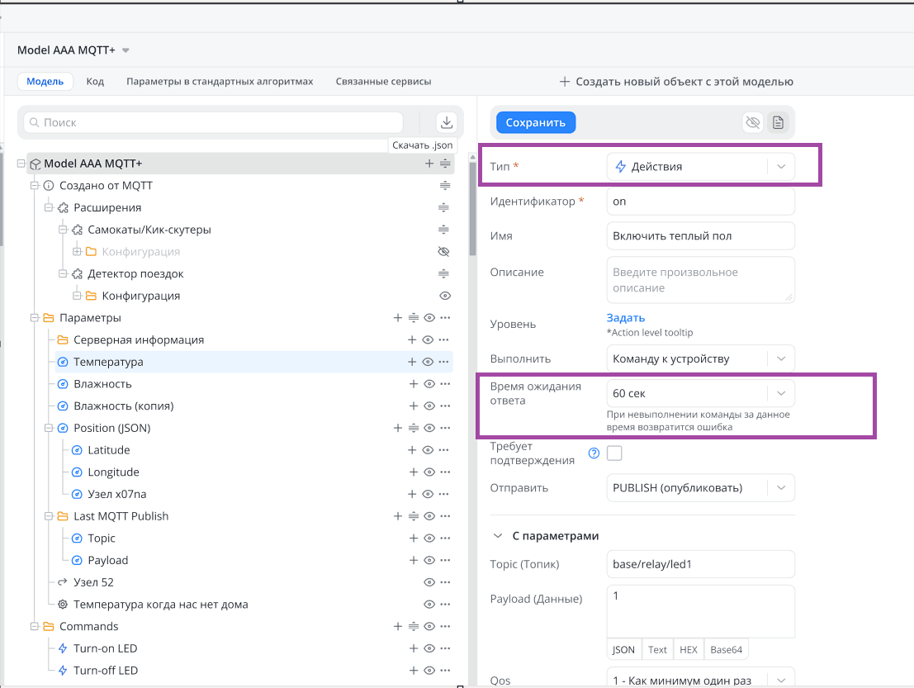Click the crossed-eye icon beside Сохранить

pos(752,122)
